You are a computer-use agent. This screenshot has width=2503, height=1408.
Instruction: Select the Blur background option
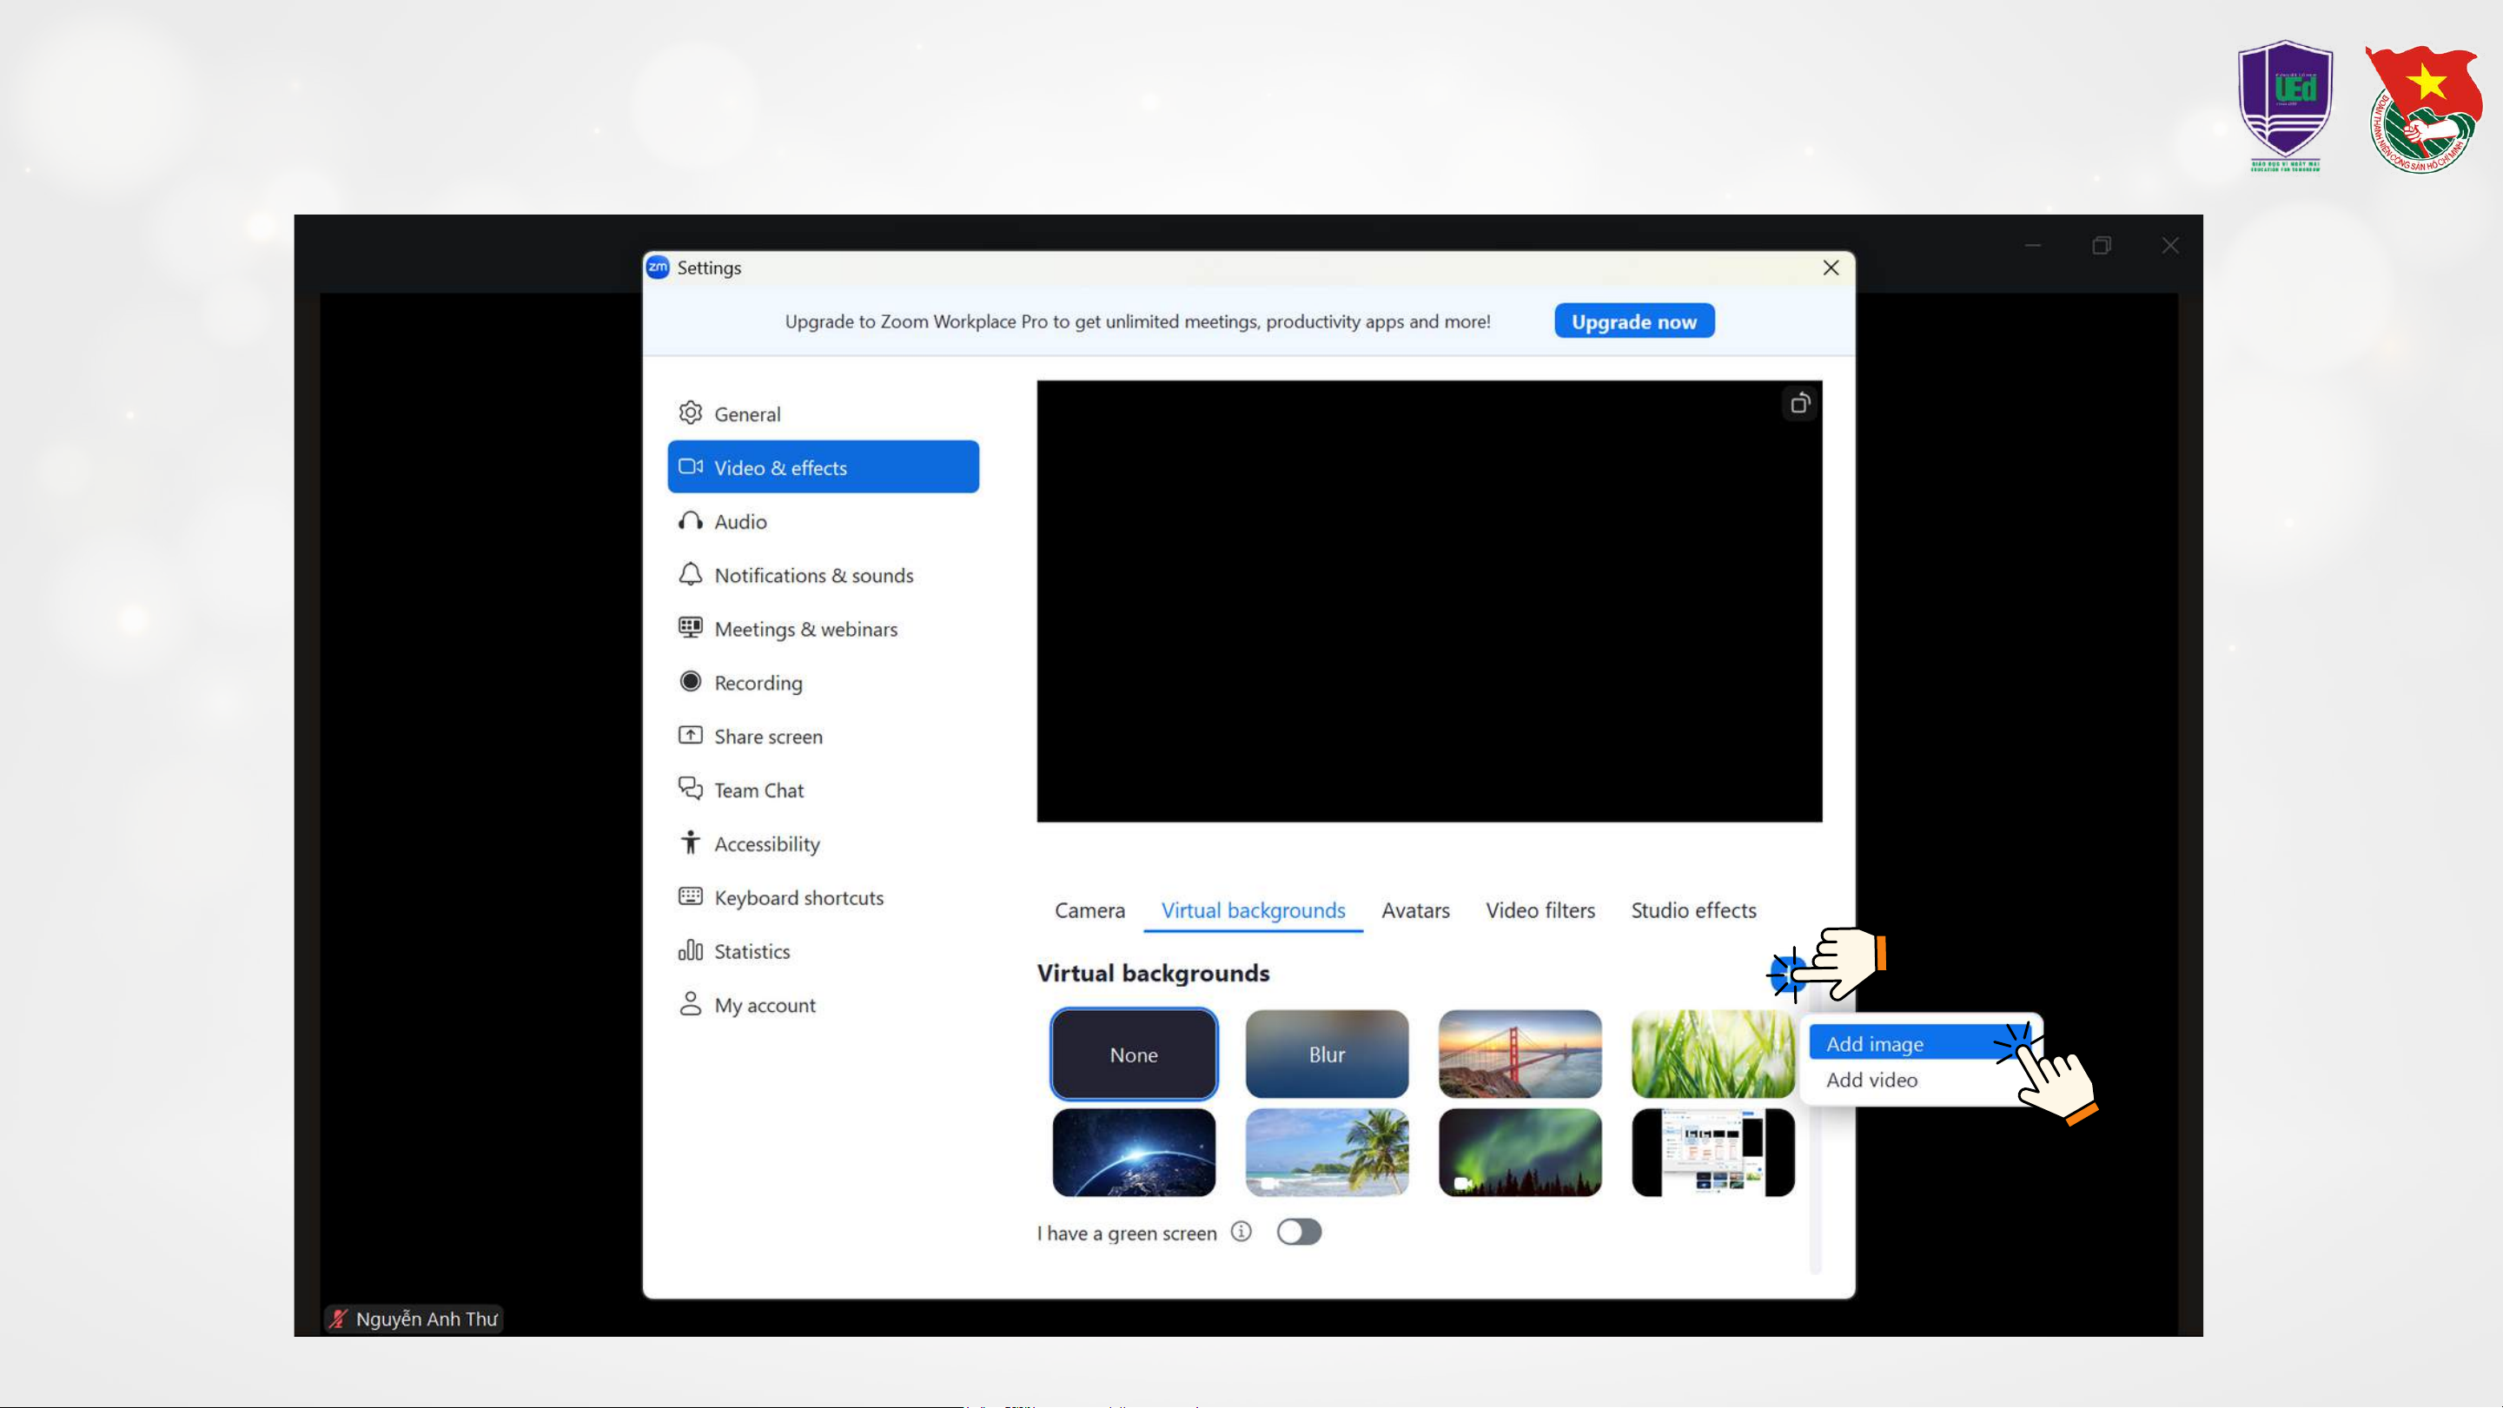[x=1327, y=1054]
